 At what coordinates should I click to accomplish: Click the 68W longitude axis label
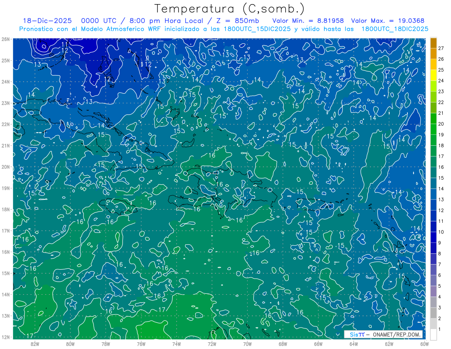coord(283,344)
